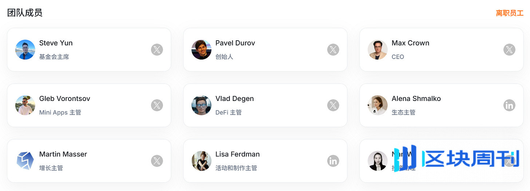Open Martin Masser's X profile icon
The height and width of the screenshot is (191, 530).
pos(157,161)
